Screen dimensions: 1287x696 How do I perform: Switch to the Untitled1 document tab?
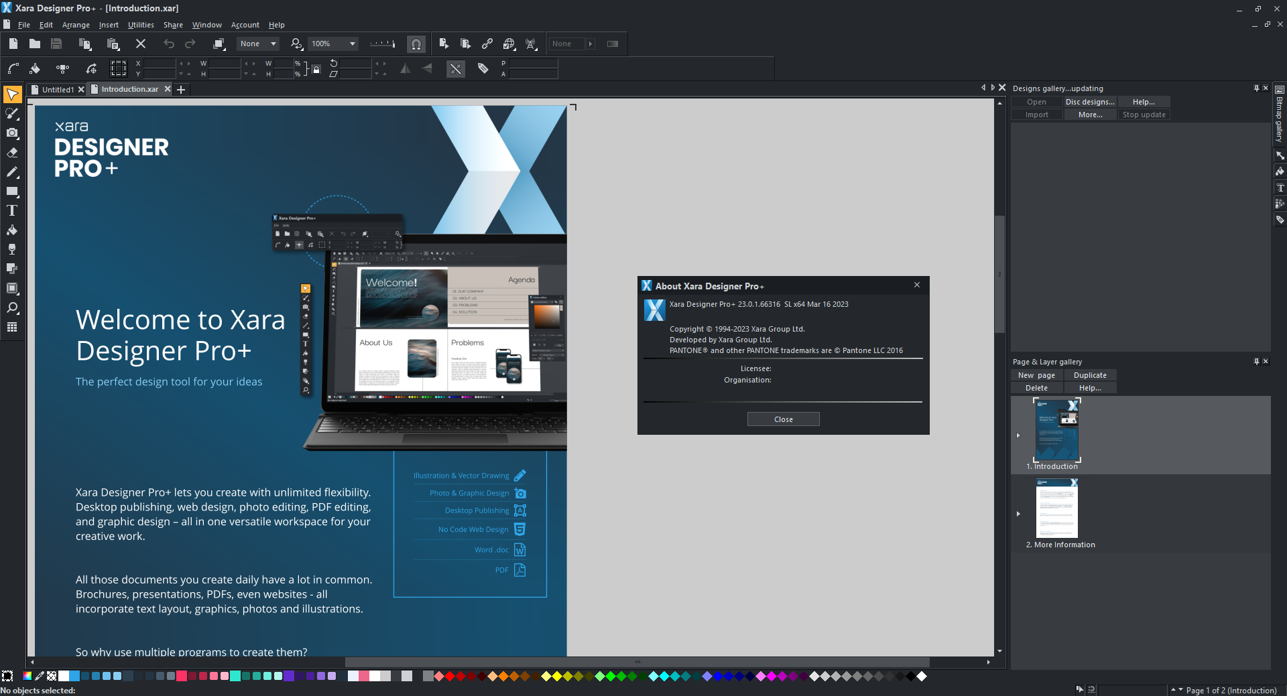58,89
